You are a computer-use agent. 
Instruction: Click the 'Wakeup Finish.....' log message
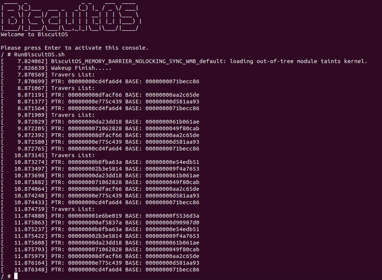point(81,68)
